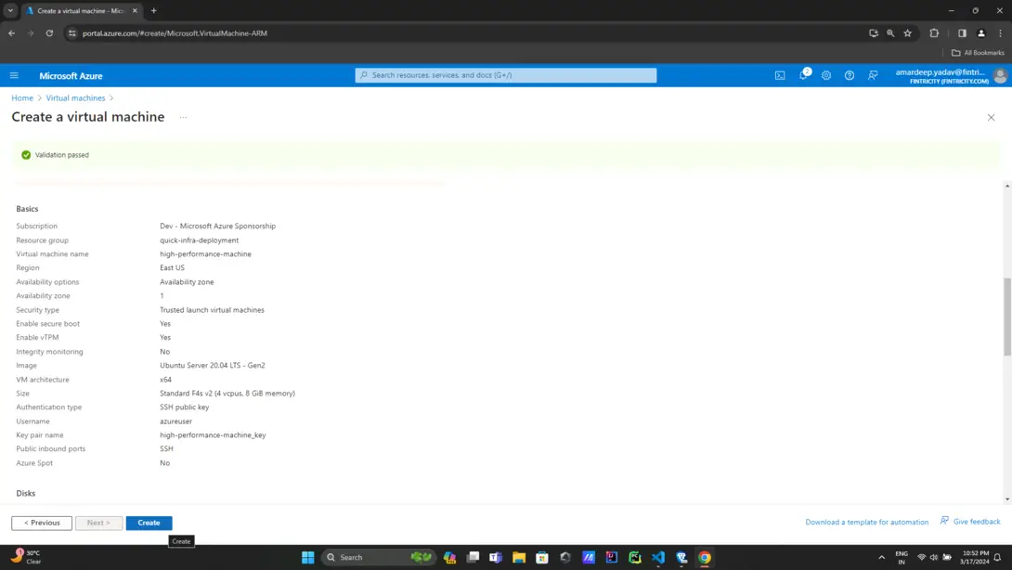Click scrollbar down arrow

tap(1006, 499)
